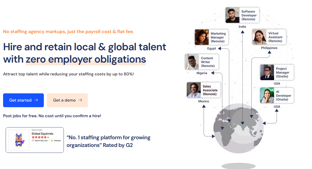Viewport: 312px width, 169px height.
Task: Click the Sales Associate (Remote) label
Action: (x=210, y=90)
